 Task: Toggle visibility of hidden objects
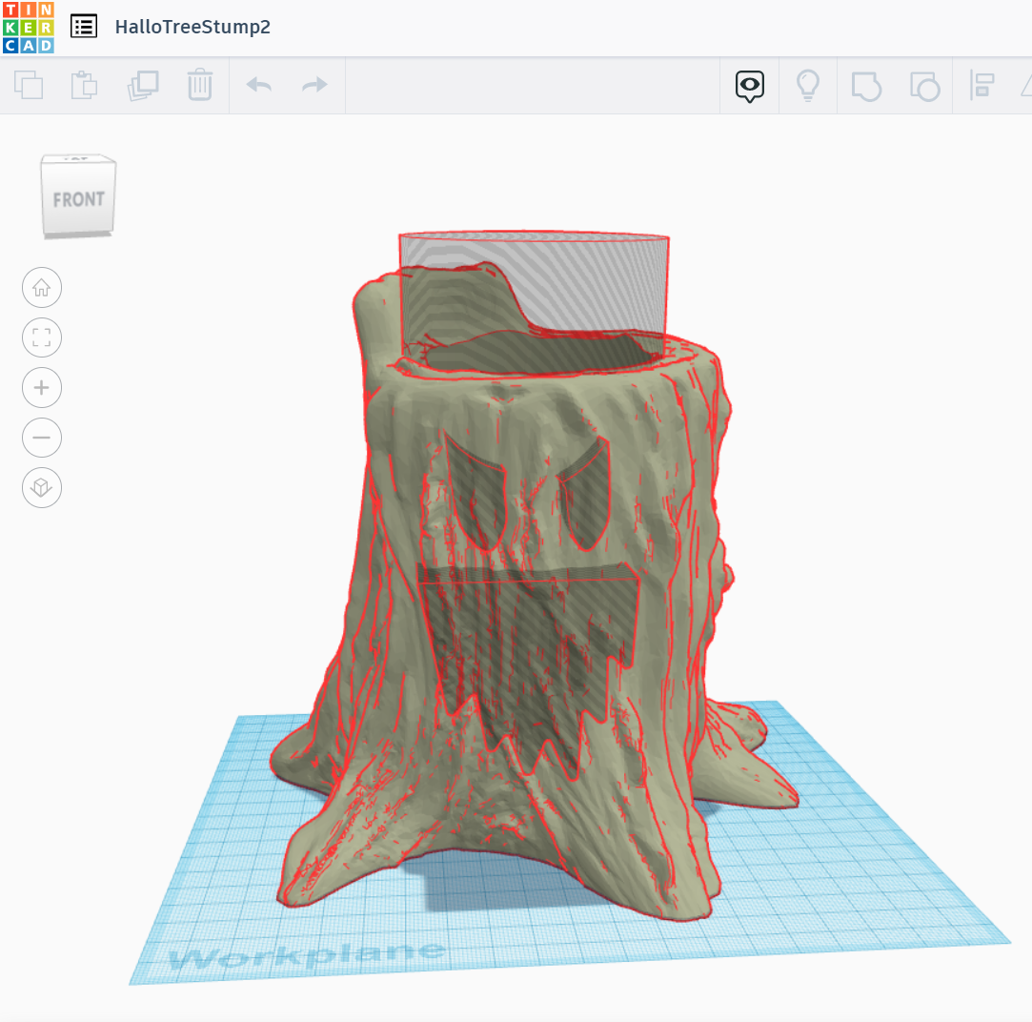pos(749,85)
